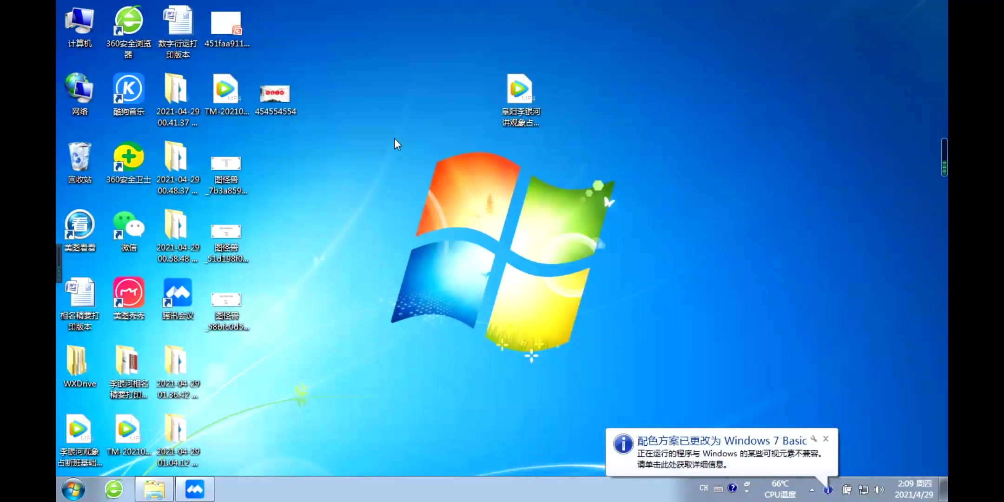Select the 360安全浏览器 desktop shortcut

click(x=129, y=33)
